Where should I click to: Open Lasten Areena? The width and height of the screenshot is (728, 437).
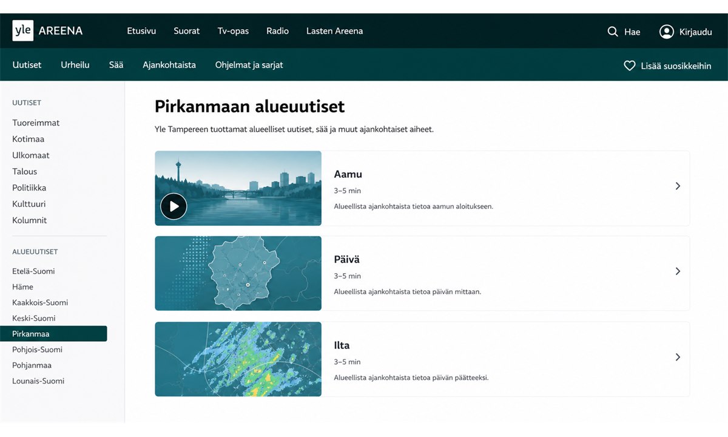point(334,31)
